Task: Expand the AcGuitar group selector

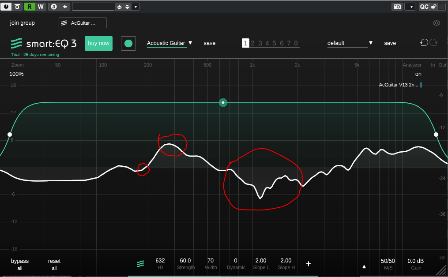Action: [83, 23]
